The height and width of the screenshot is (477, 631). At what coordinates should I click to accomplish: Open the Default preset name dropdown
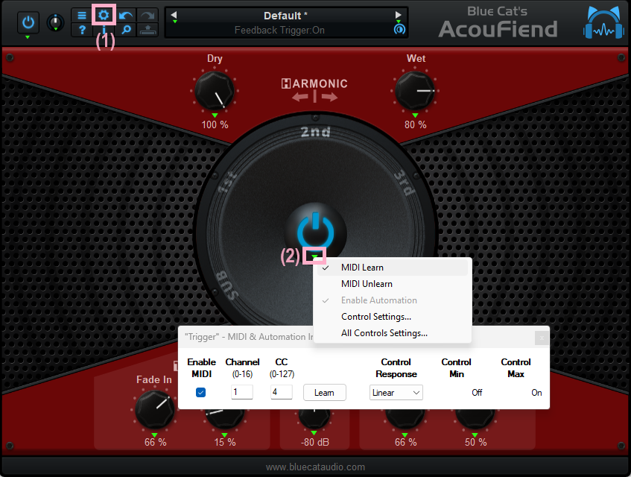click(285, 16)
